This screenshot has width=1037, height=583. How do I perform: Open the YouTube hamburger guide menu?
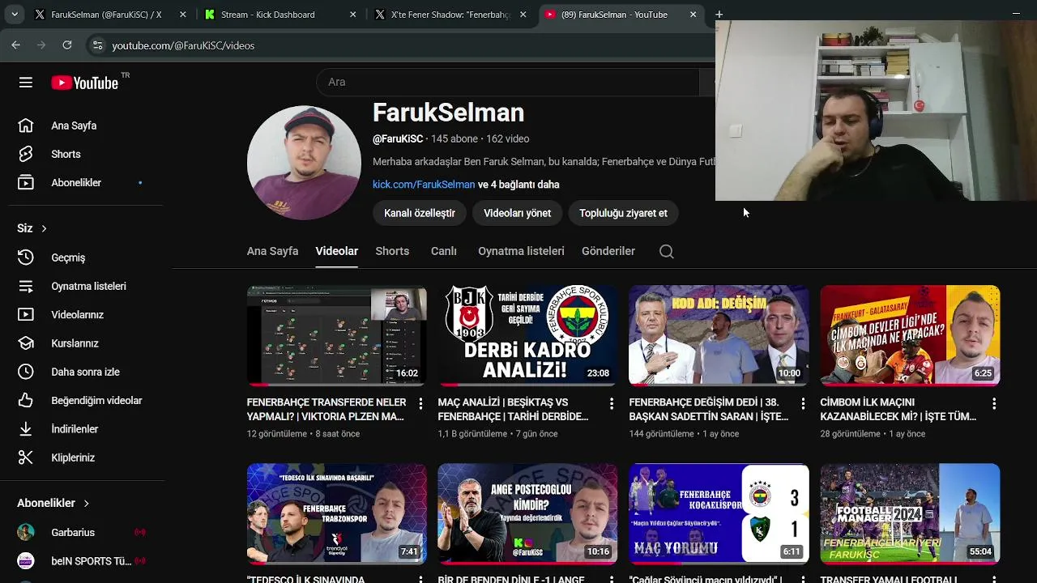(26, 83)
